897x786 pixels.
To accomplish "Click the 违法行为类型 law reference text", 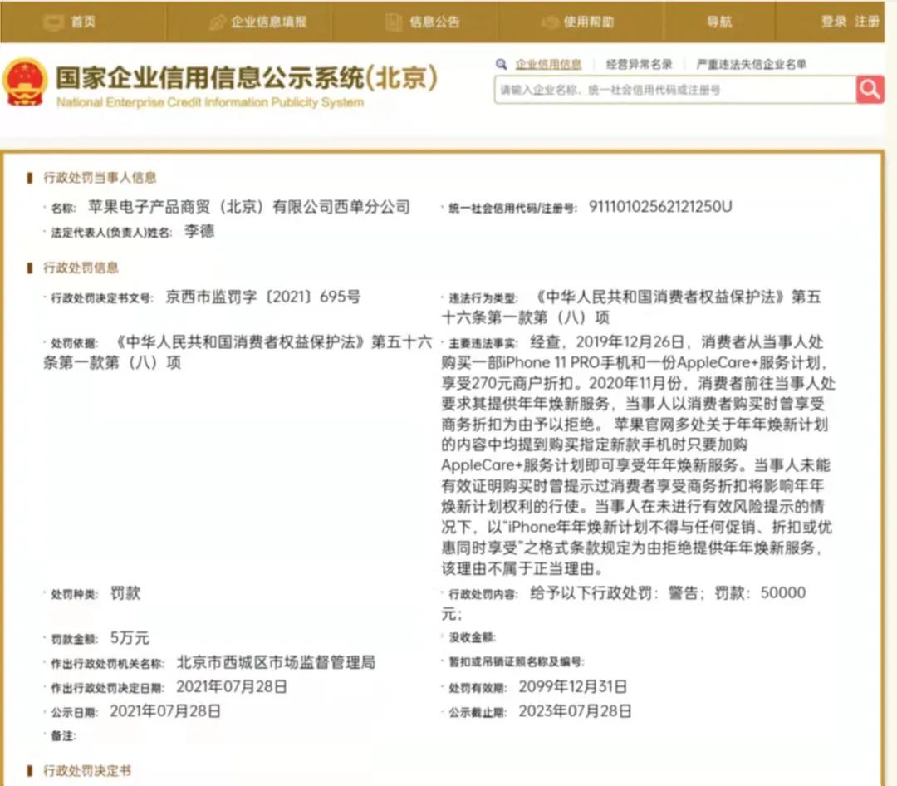I will (631, 307).
